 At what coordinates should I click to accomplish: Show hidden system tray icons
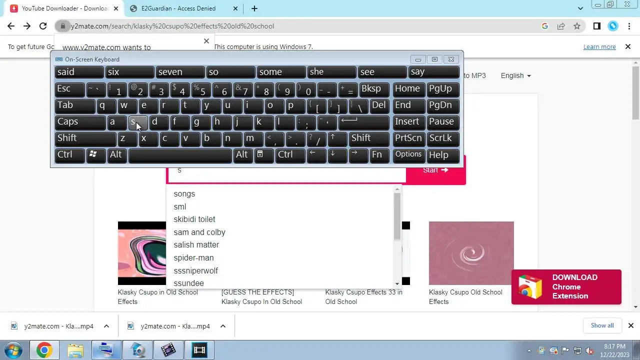pyautogui.click(x=529, y=350)
